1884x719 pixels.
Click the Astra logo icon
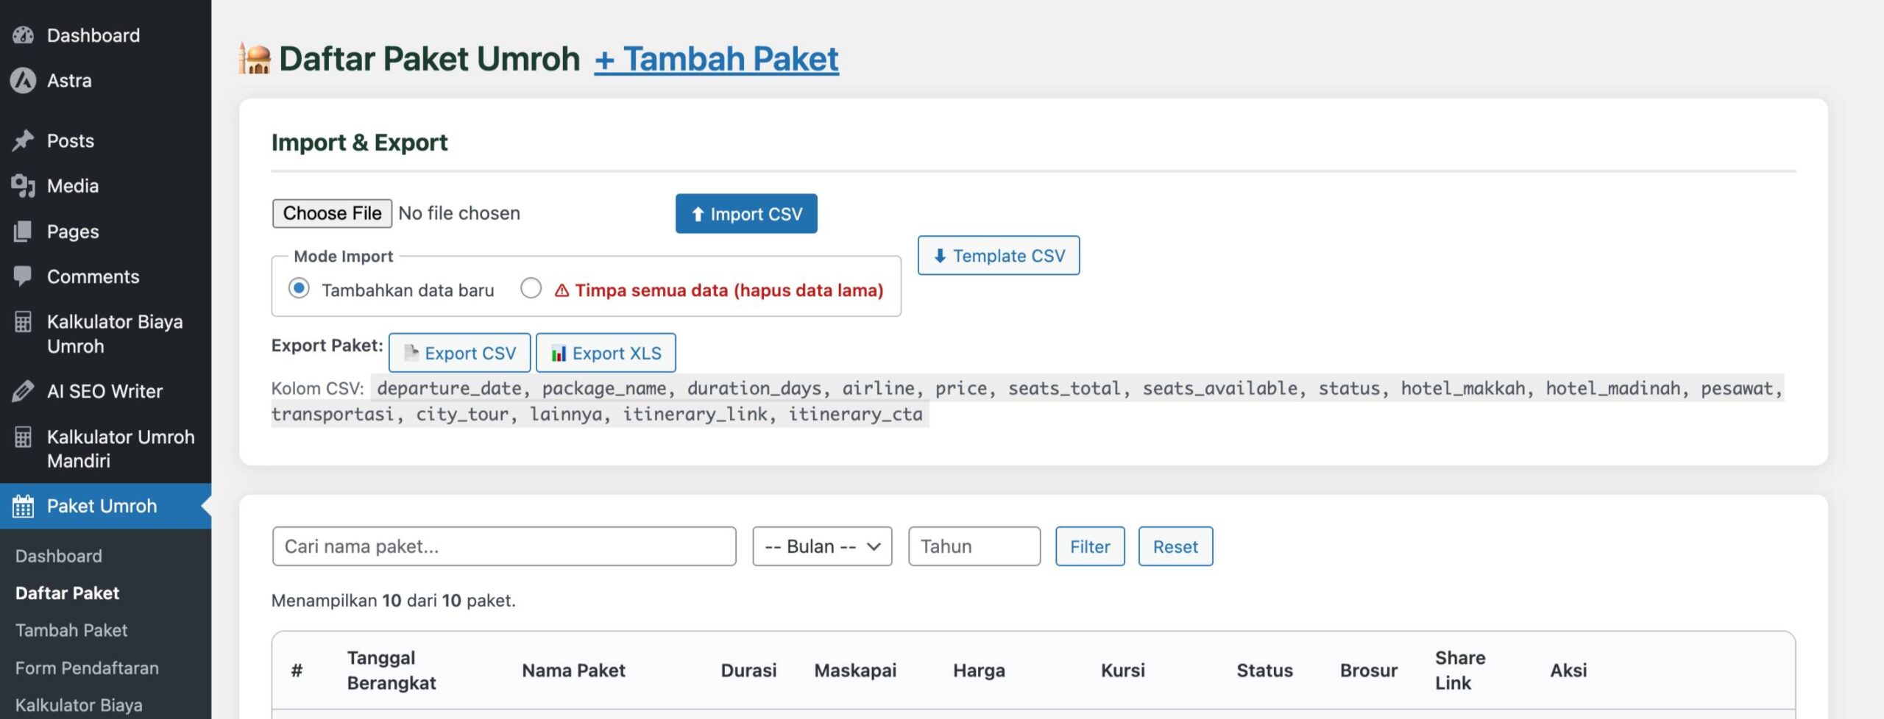click(23, 80)
